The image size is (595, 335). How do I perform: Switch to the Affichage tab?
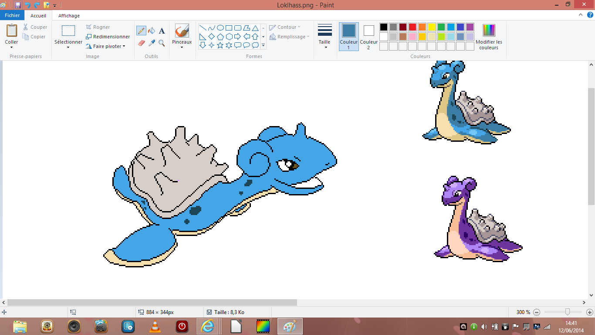click(x=69, y=16)
